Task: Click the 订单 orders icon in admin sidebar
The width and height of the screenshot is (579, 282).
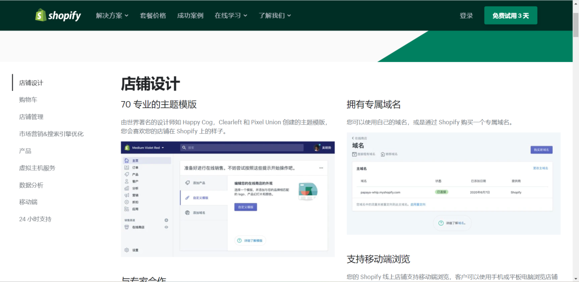Action: point(127,167)
